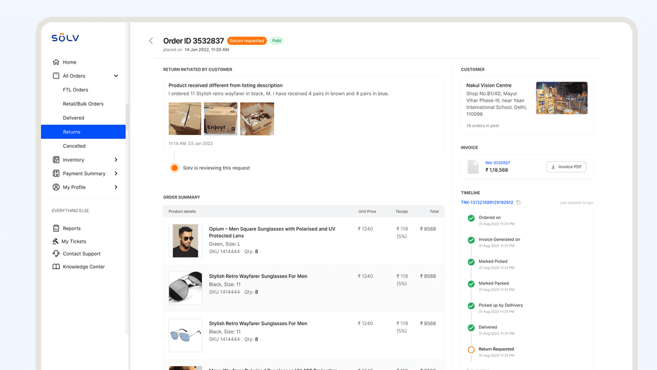Click '14 orders in past' text
The width and height of the screenshot is (657, 370).
[x=482, y=126]
